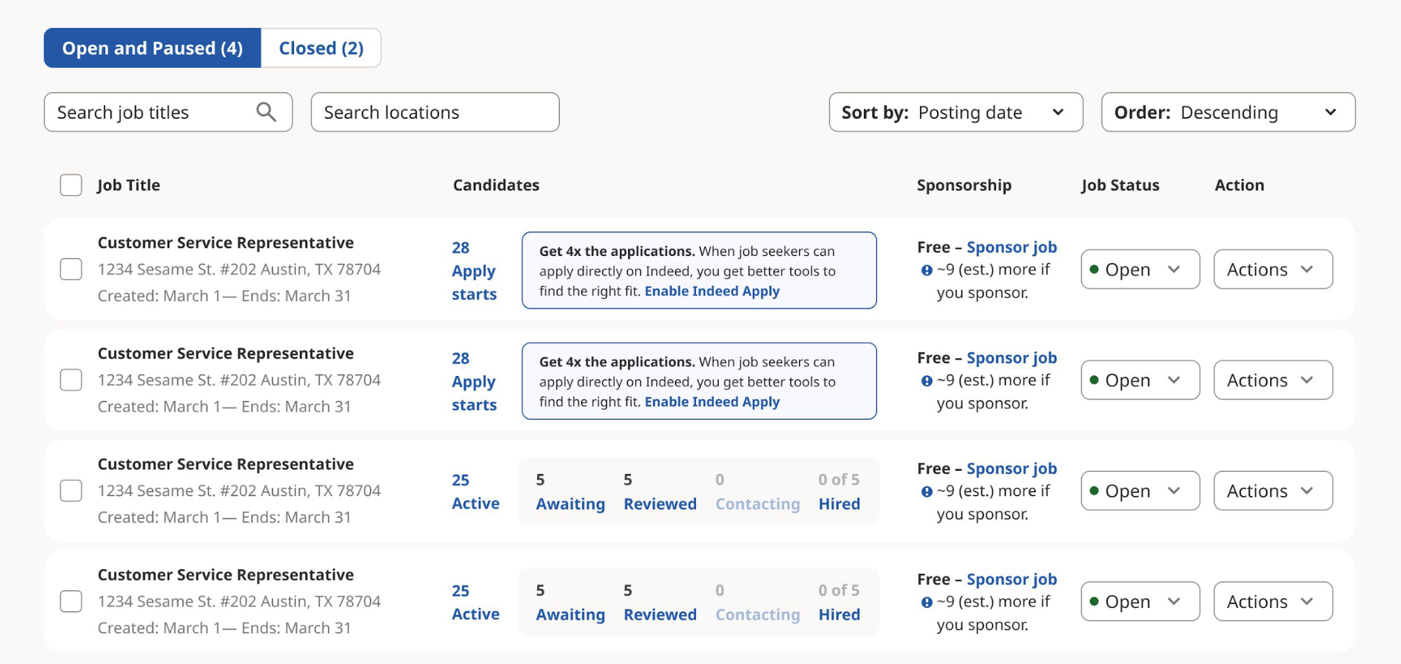The image size is (1401, 664).
Task: Click the Search job titles input field
Action: point(150,112)
